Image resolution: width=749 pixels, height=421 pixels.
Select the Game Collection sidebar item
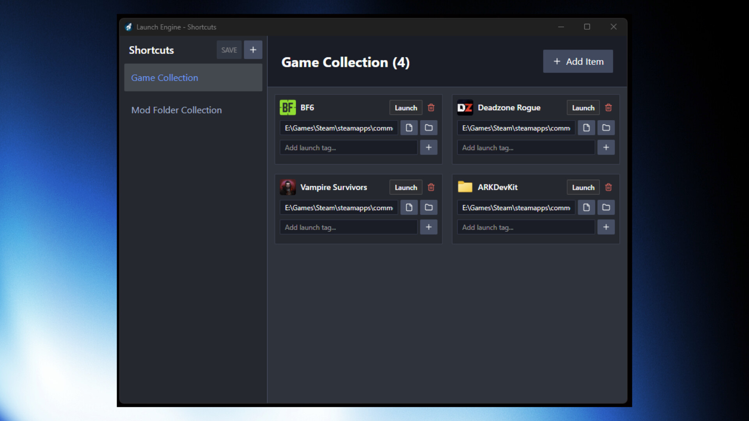click(x=193, y=78)
